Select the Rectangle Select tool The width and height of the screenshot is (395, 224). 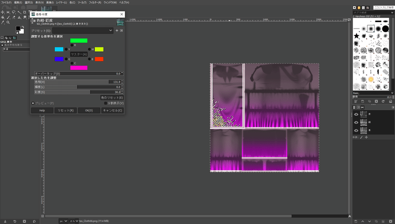click(8, 12)
